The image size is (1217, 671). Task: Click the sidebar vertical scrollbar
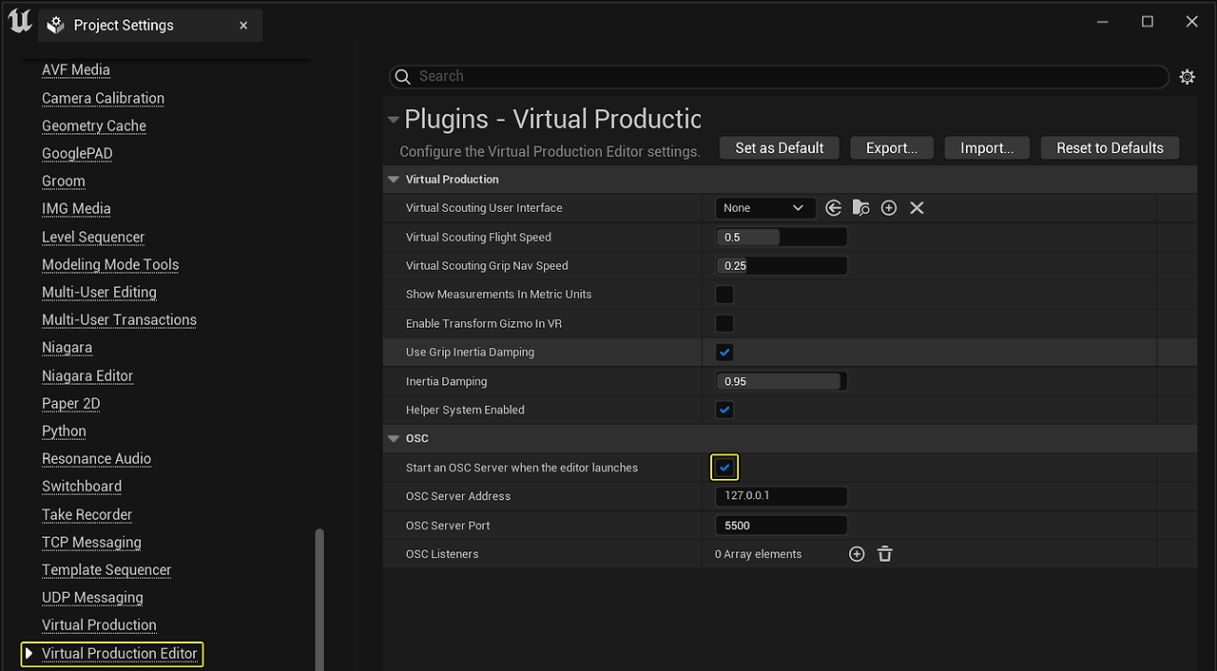click(x=319, y=600)
